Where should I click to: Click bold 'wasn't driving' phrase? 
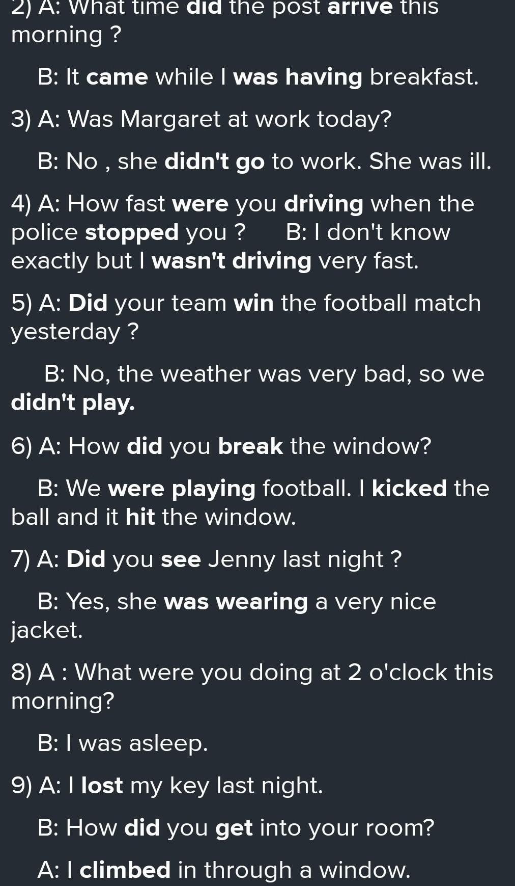click(x=232, y=261)
